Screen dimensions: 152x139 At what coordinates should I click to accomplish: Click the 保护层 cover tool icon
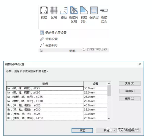94,10
